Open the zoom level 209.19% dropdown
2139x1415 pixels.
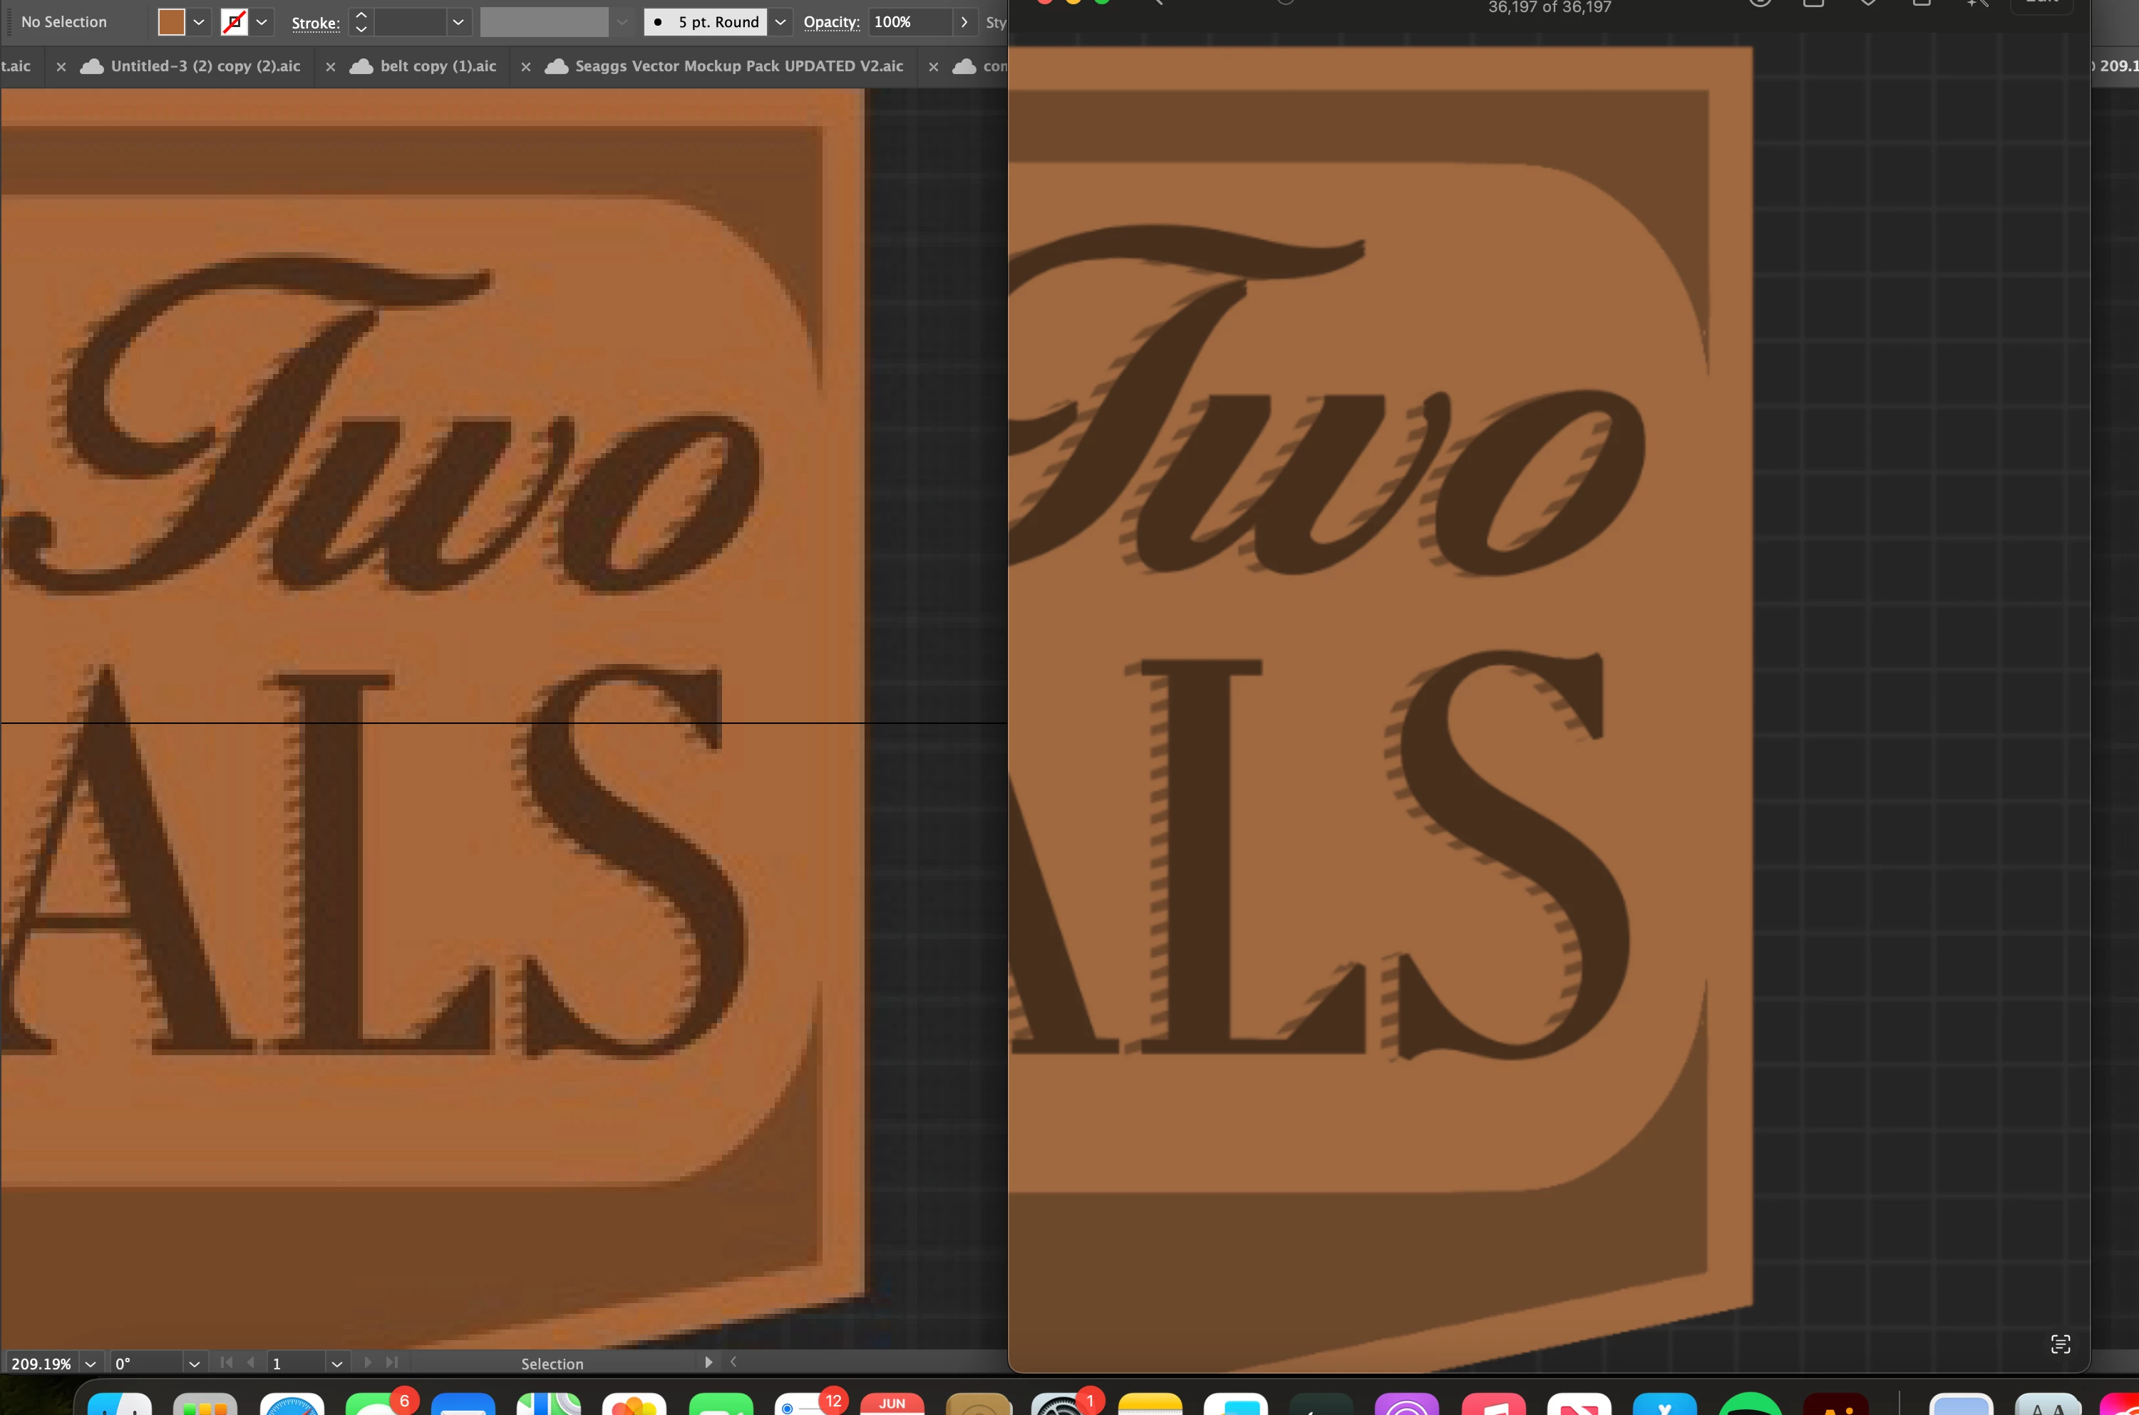coord(91,1364)
